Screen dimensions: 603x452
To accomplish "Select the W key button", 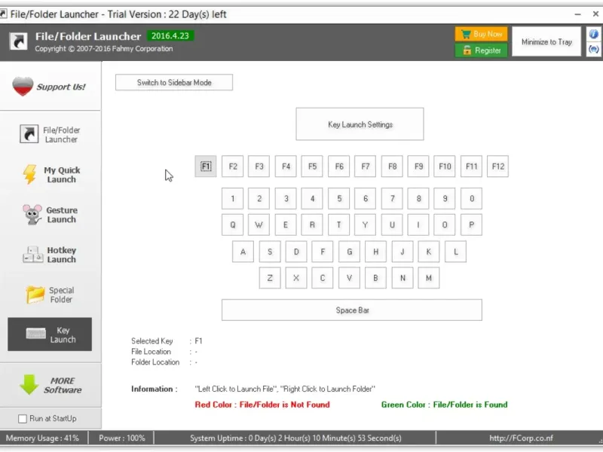I will tap(259, 224).
